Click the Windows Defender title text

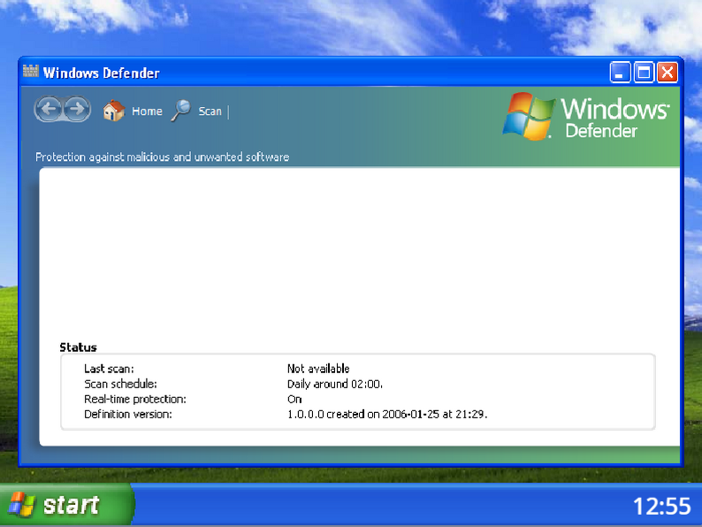[101, 73]
